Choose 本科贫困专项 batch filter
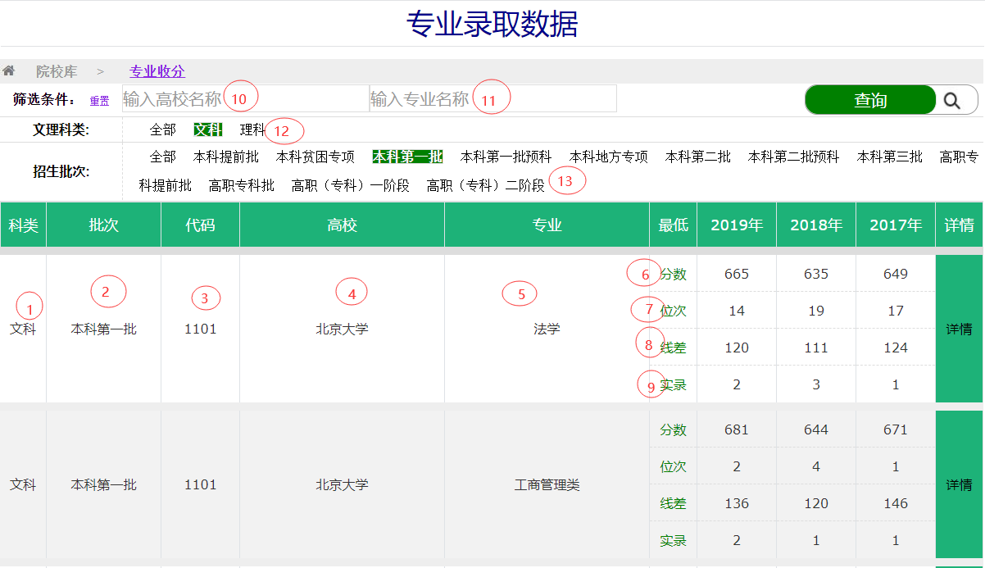This screenshot has height=568, width=985. (x=315, y=157)
